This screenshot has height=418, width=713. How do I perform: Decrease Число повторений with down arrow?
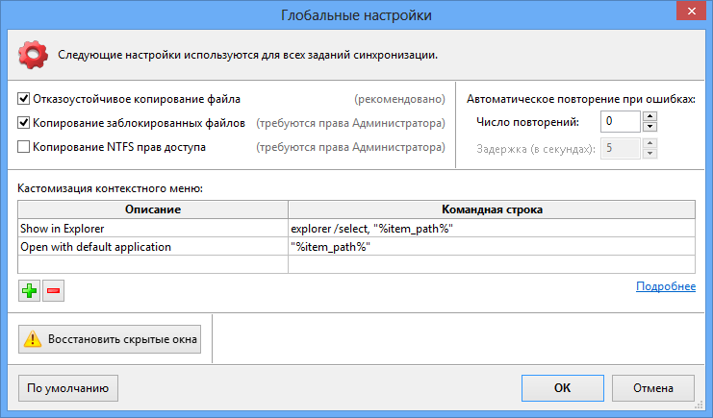click(649, 127)
